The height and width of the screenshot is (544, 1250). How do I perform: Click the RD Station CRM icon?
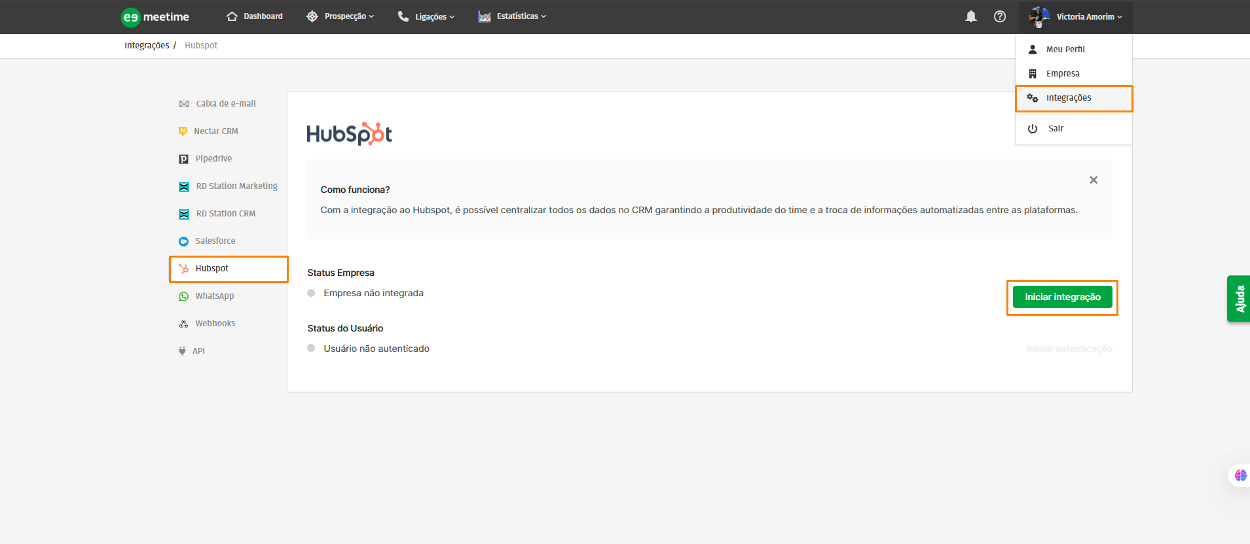tap(184, 214)
